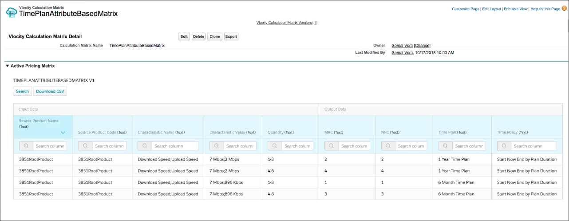Download the matrix as CSV
569x221 pixels.
pos(50,91)
